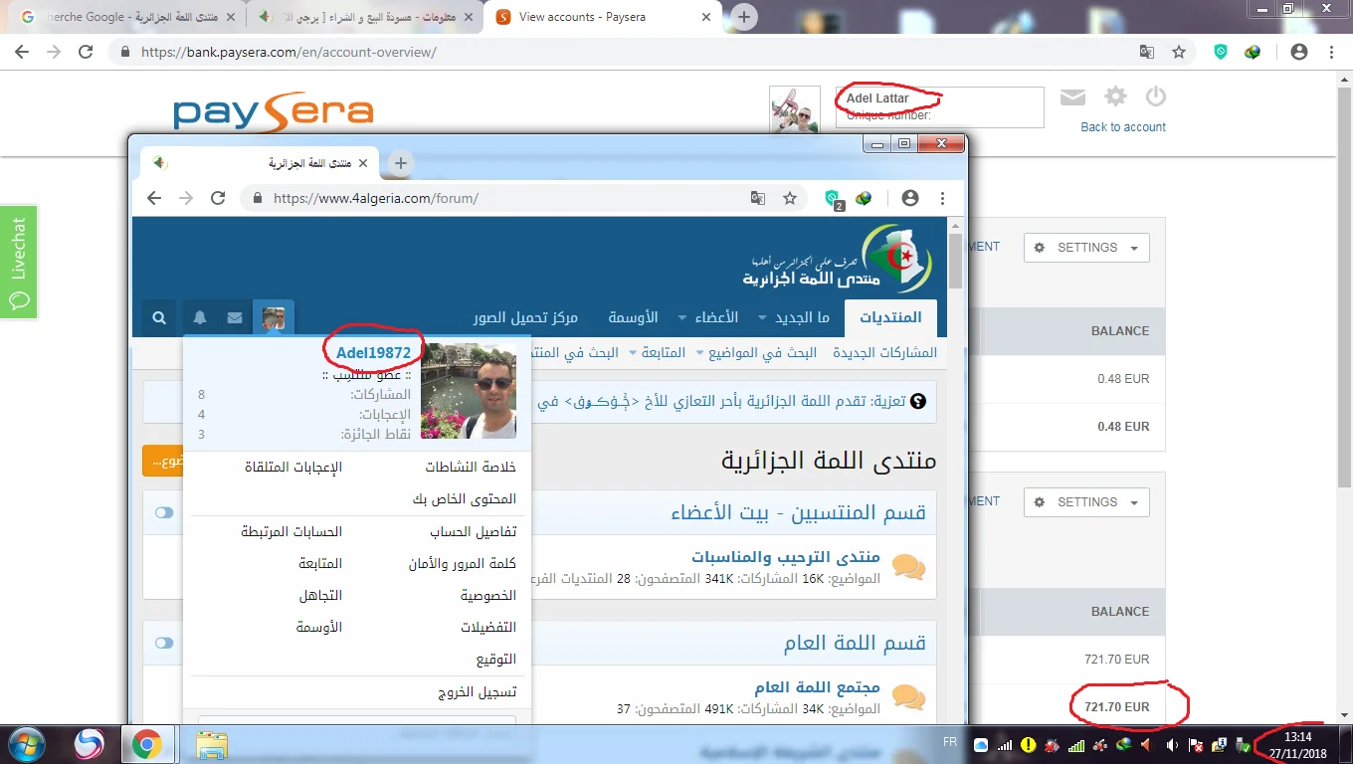The image size is (1353, 764).
Task: Click Paysera messages envelope icon
Action: (1072, 97)
